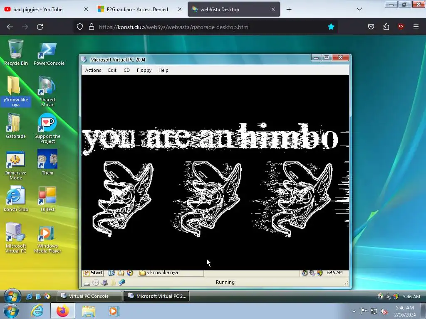Viewport: 426px width, 319px height.
Task: Open the Them picture shortcut
Action: click(x=47, y=162)
